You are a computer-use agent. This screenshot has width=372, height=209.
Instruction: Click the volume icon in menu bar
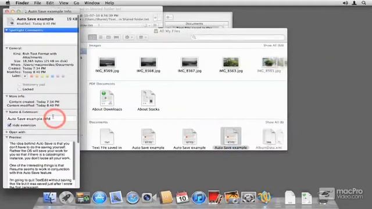[345, 3]
